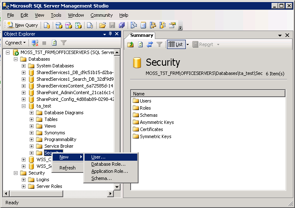Click the Summary page toolbar icon

(144, 25)
